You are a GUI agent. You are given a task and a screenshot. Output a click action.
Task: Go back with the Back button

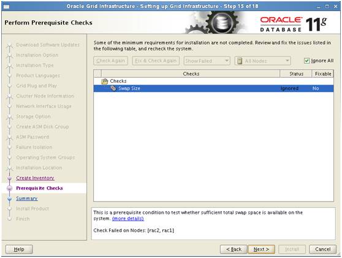pos(234,249)
